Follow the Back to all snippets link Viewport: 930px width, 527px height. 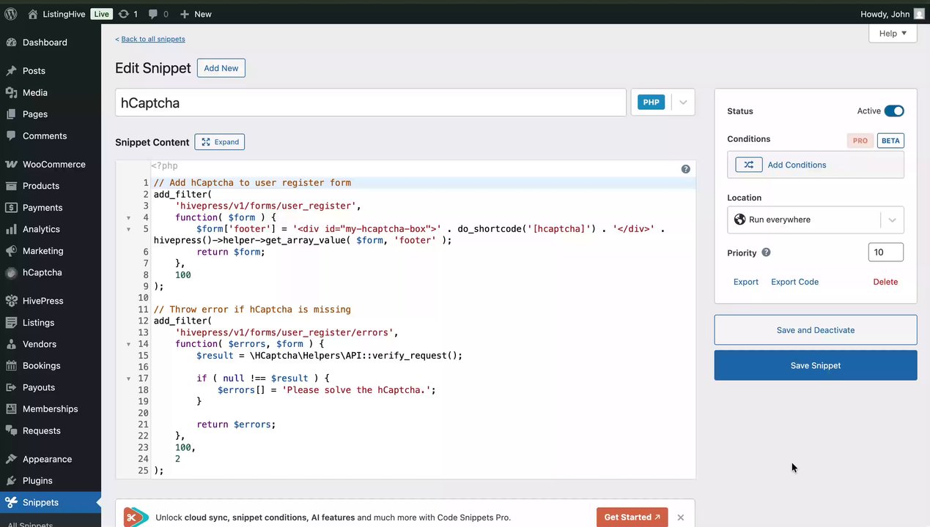tap(150, 39)
